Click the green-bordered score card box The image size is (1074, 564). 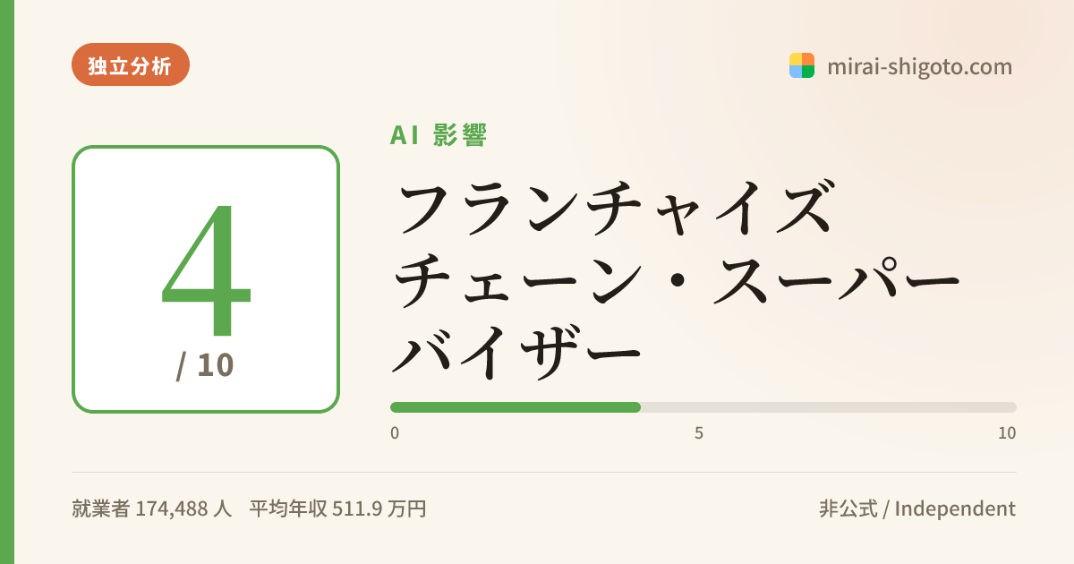point(206,279)
